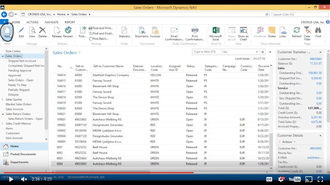This screenshot has width=330, height=185.
Task: Open the ACTIONS ribbon tab
Action: point(32,22)
